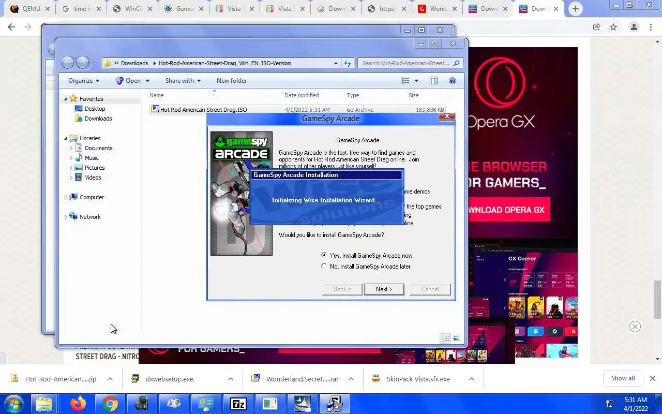Refresh the Explorer folder view

348,63
